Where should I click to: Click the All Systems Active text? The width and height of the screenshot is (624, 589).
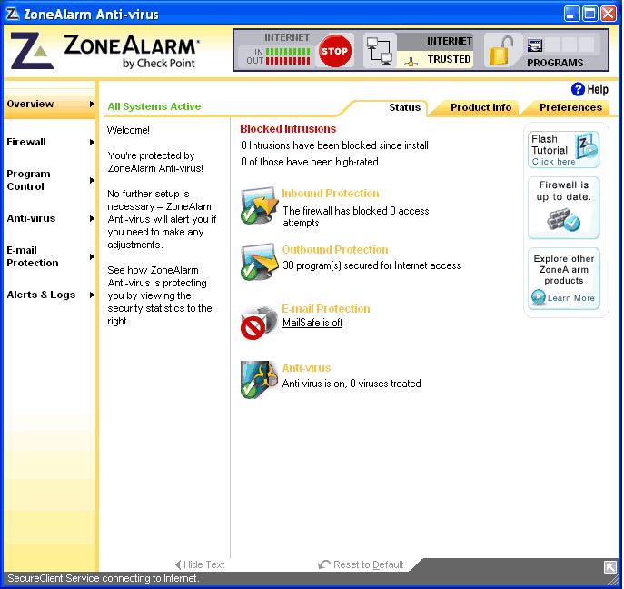[x=154, y=106]
